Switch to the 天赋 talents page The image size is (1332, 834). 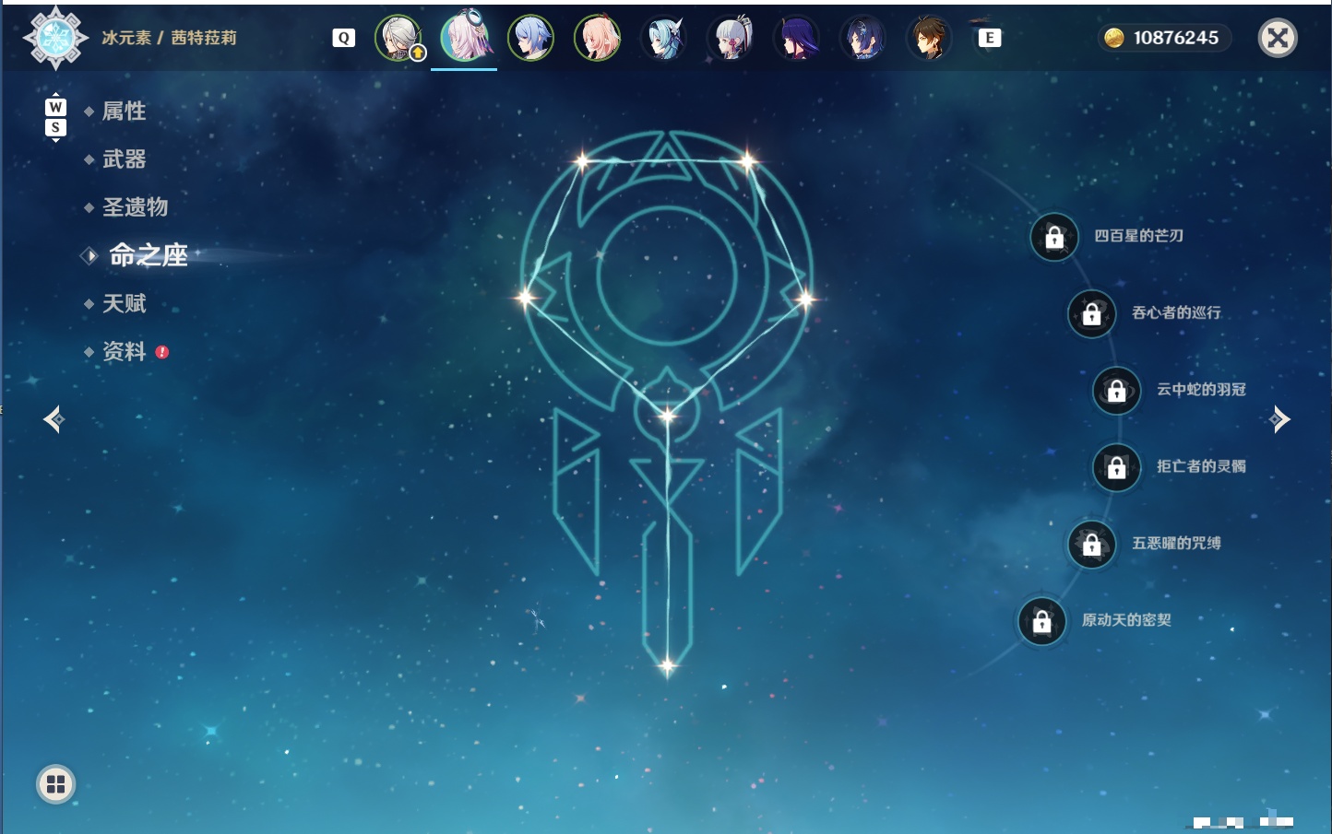point(124,303)
